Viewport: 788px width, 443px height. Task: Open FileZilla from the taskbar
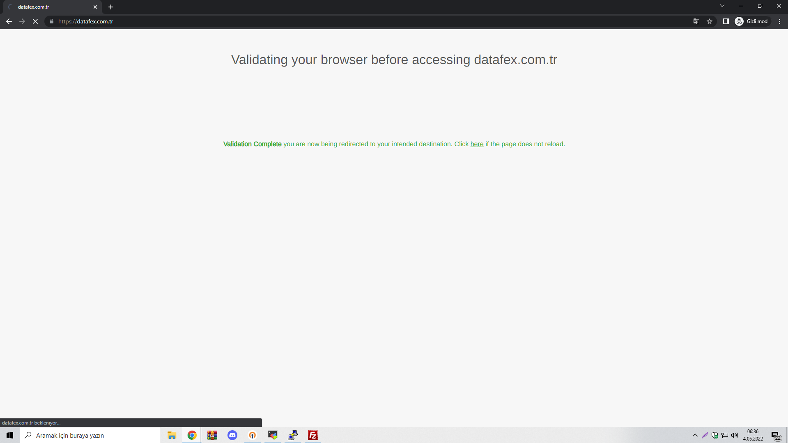click(312, 435)
